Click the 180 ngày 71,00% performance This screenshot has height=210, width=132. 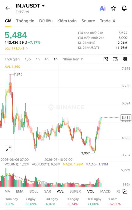pos(94,201)
